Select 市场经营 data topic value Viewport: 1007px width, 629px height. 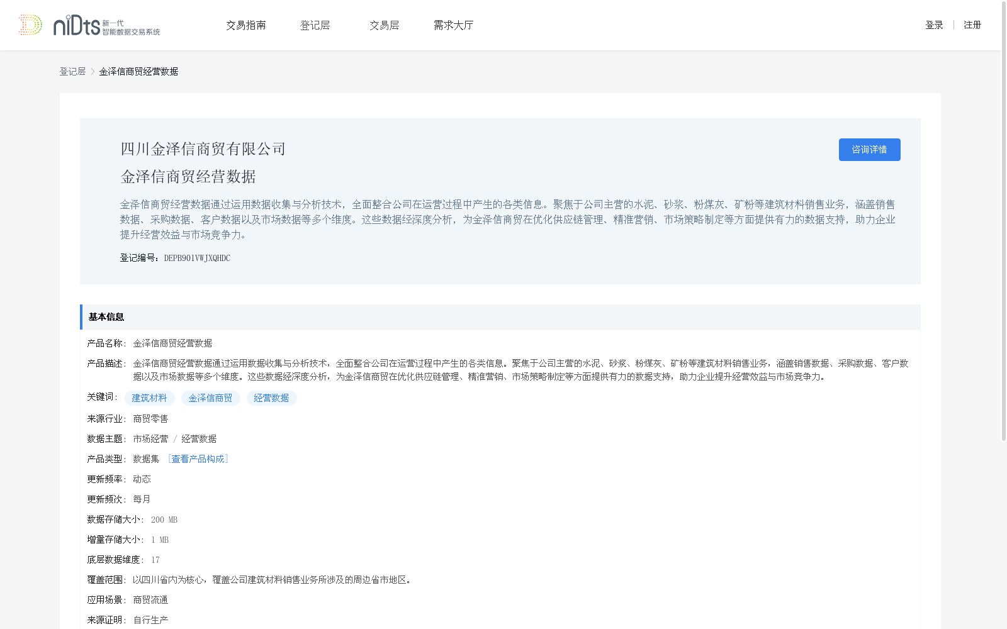(x=150, y=439)
